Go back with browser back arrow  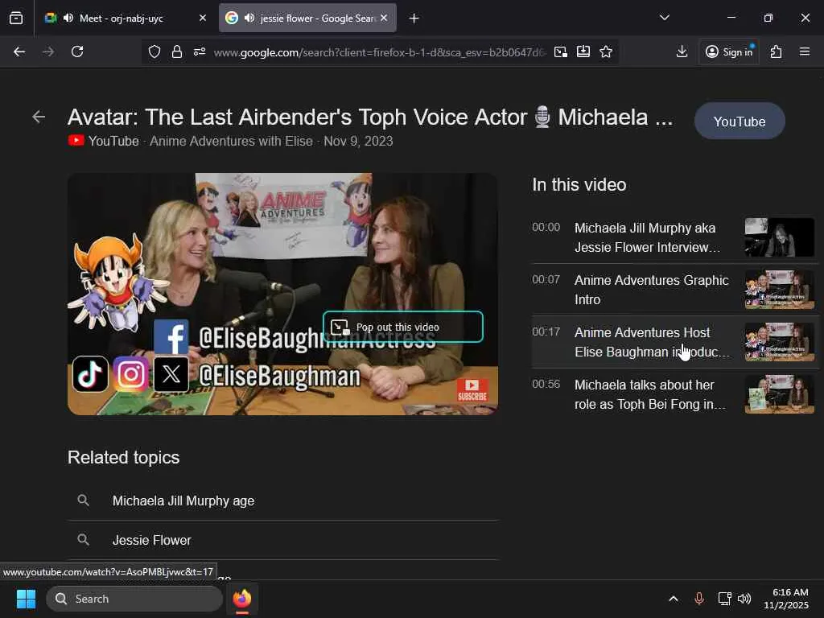(x=19, y=51)
